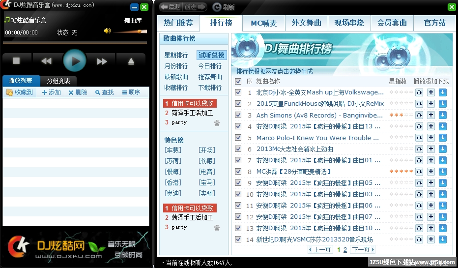Click the download icon for song 14
Image resolution: width=458 pixels, height=268 pixels.
click(x=442, y=239)
